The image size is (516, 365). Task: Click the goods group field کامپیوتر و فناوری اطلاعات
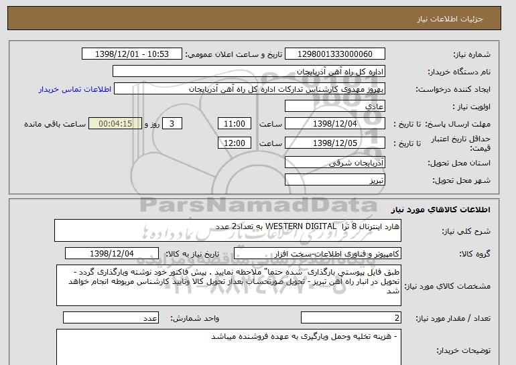(318, 254)
